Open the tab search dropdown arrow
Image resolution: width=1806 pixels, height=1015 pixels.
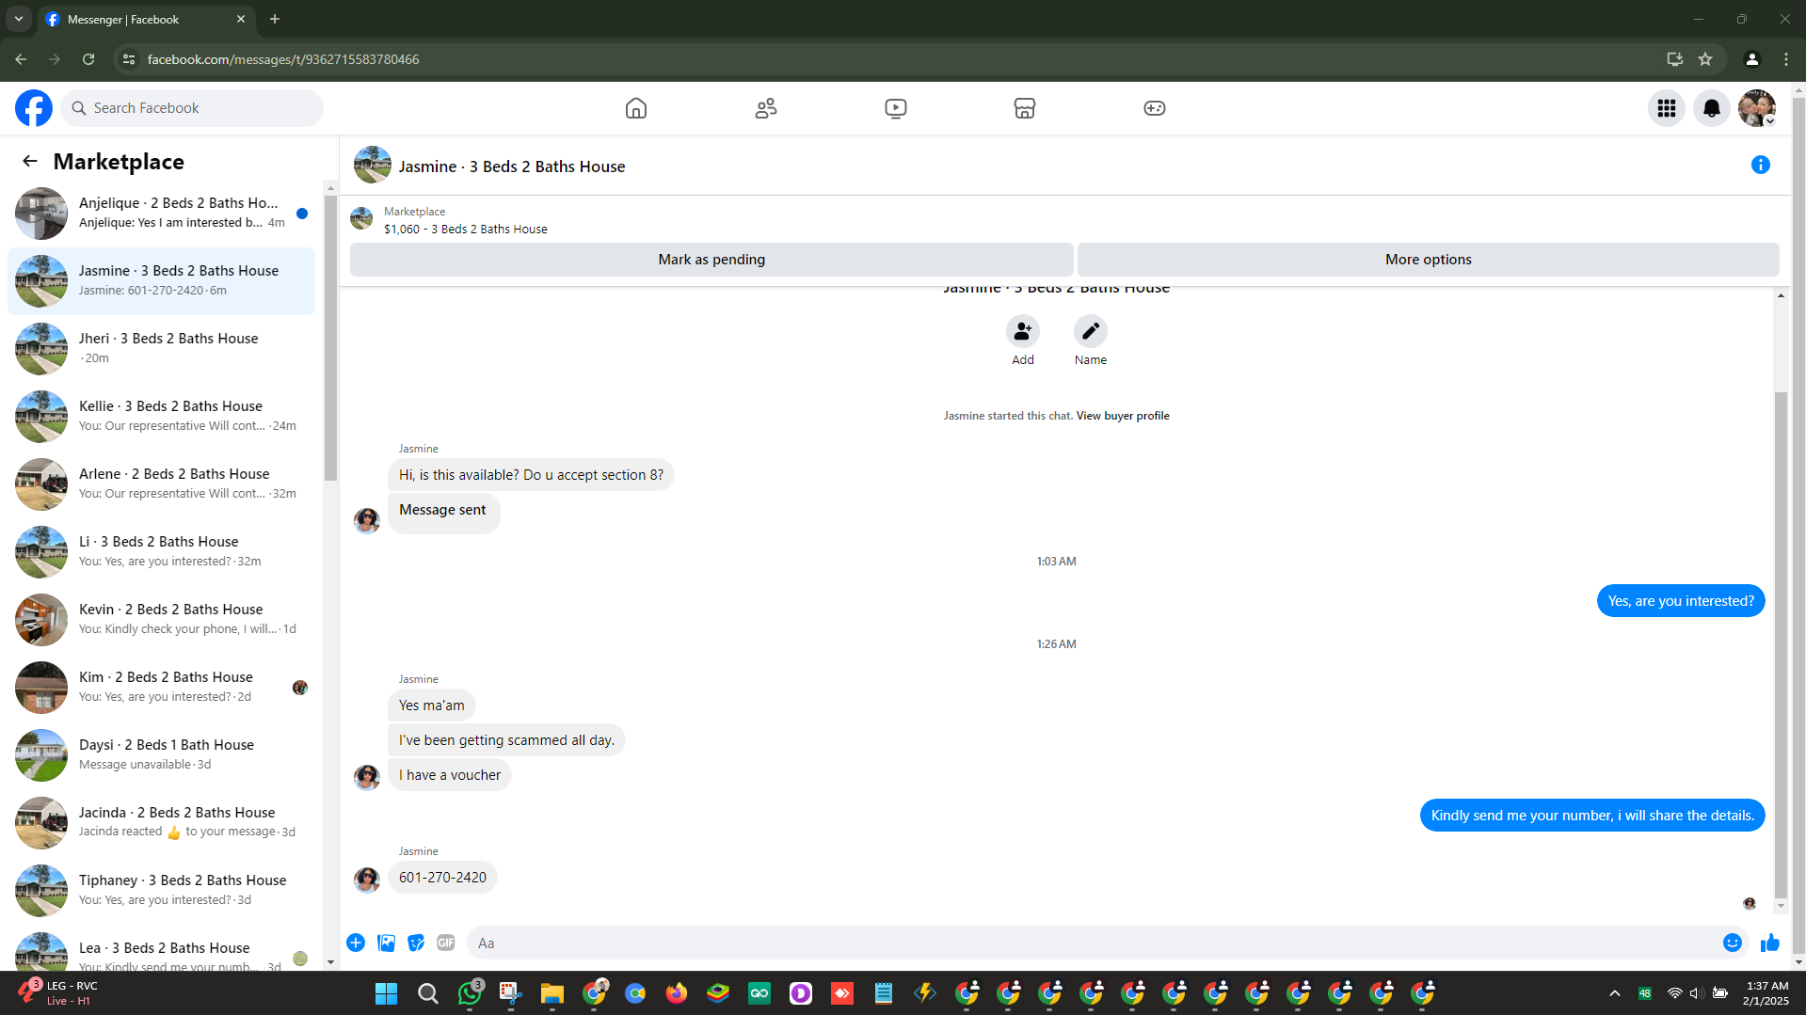pos(19,19)
